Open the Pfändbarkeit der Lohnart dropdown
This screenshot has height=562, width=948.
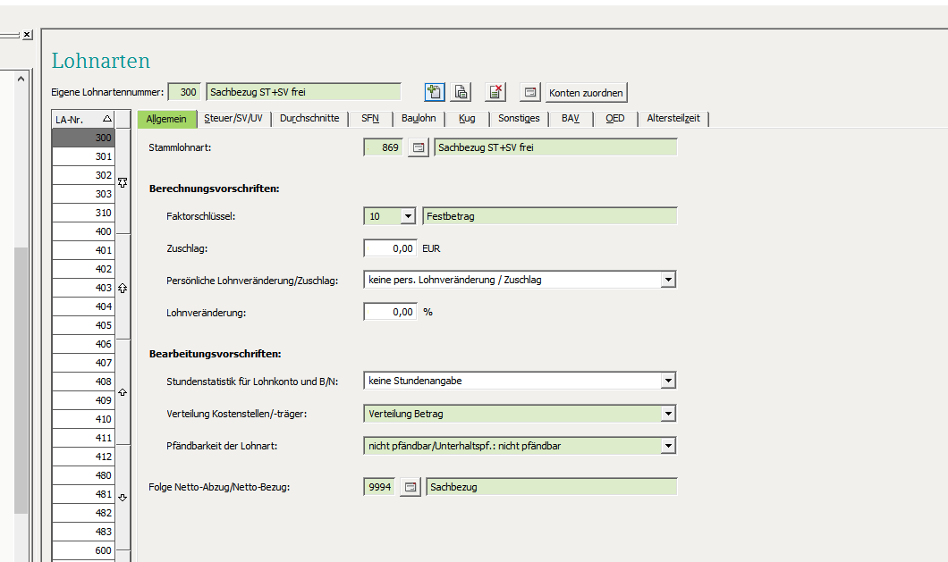click(668, 445)
